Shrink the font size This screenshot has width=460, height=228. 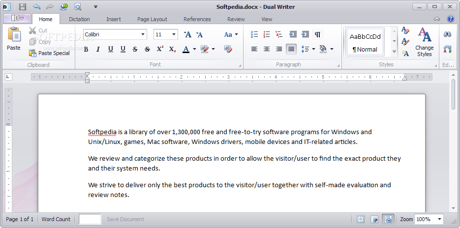[199, 34]
